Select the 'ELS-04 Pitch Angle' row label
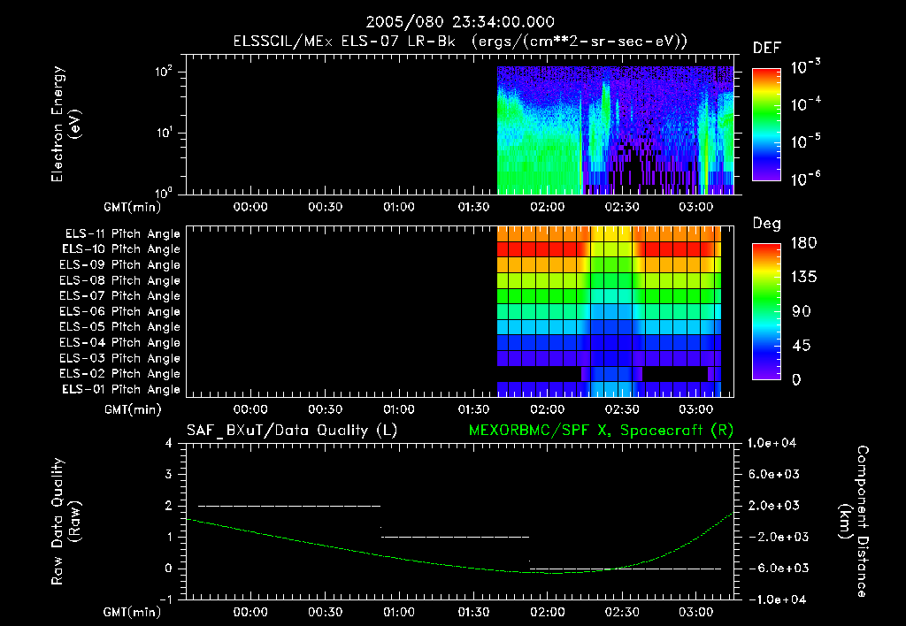Image resolution: width=906 pixels, height=626 pixels. point(119,343)
